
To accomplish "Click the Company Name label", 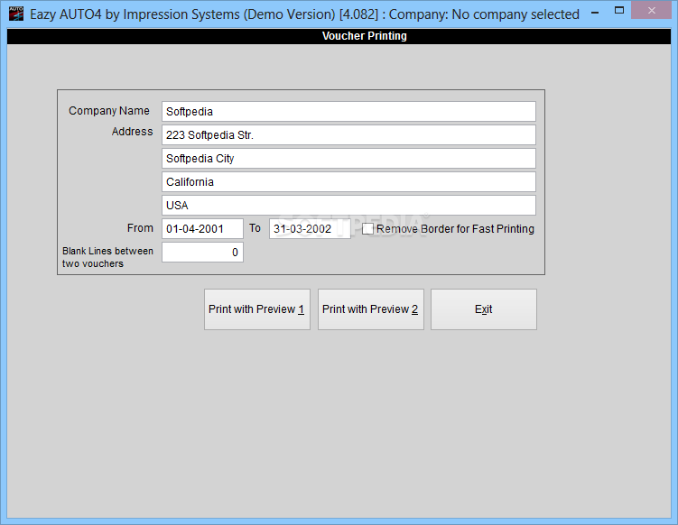I will point(109,111).
